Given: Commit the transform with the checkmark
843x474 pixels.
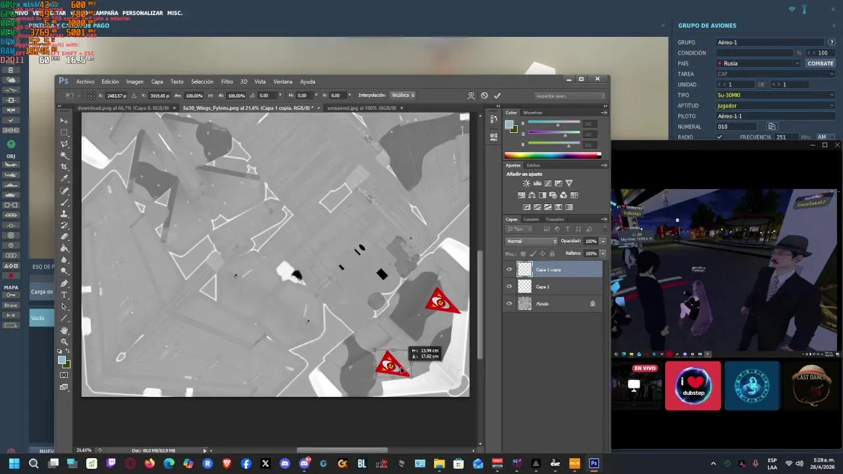Looking at the screenshot, I should (x=497, y=95).
